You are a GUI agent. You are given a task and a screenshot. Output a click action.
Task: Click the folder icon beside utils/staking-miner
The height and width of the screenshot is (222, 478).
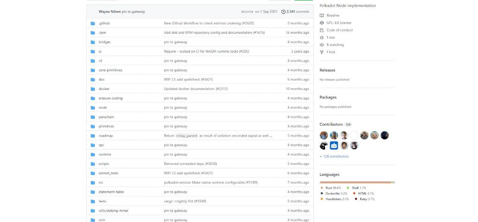click(93, 211)
